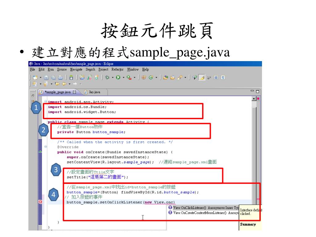316x237 pixels.
Task: Open the Source menu
Action: click(x=62, y=69)
